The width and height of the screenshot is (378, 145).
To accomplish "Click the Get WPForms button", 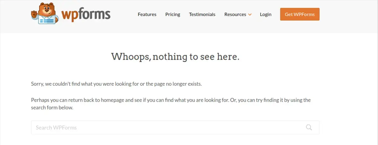I will (300, 14).
